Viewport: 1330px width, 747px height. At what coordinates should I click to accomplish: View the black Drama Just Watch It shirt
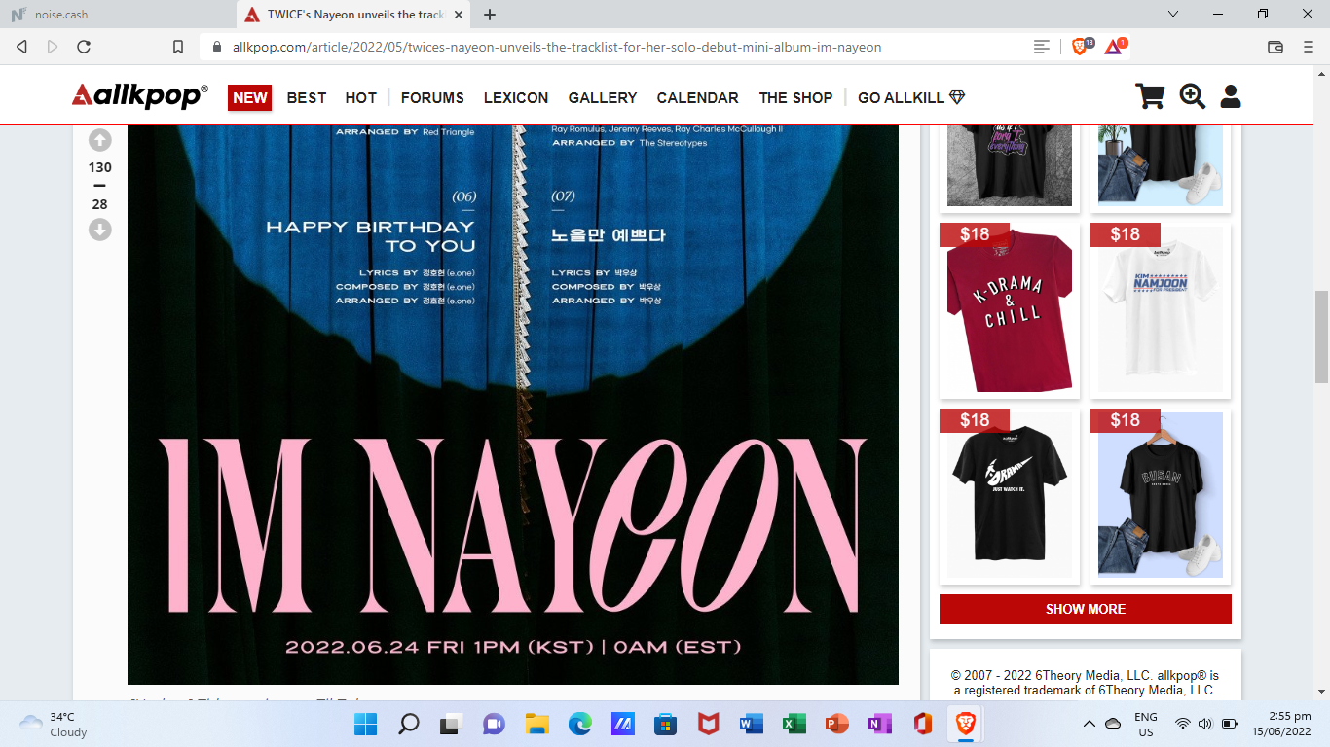[x=1010, y=496]
